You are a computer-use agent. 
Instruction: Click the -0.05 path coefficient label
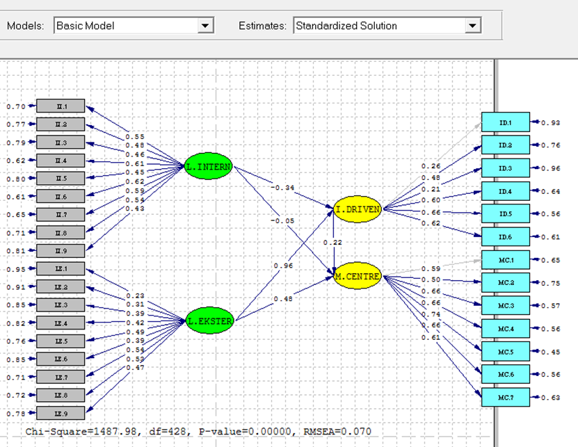282,221
